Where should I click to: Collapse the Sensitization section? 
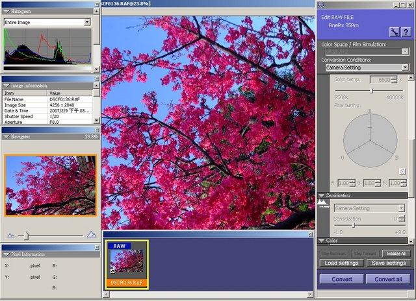point(322,195)
